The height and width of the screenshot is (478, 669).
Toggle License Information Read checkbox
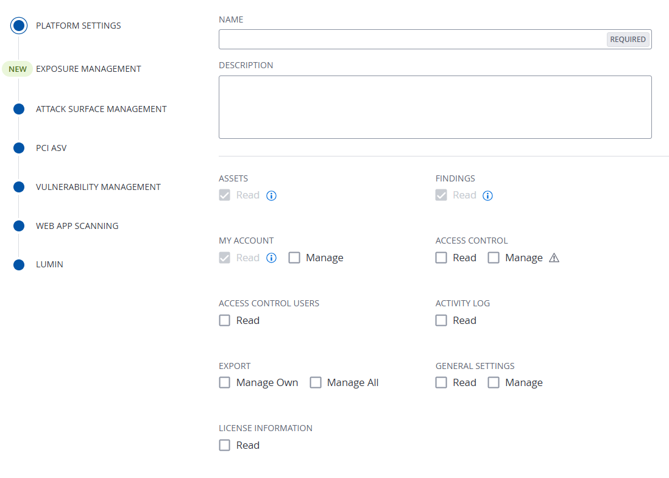[225, 445]
